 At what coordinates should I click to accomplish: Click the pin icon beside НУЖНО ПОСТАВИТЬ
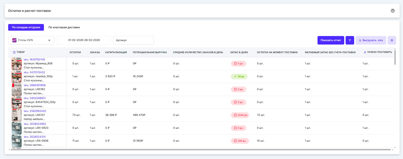pos(365,52)
